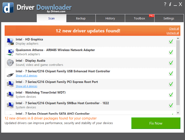Click 'System devices' label under Watchdog Timer
Viewport: 185px width, 140px height.
pyautogui.click(x=26, y=97)
